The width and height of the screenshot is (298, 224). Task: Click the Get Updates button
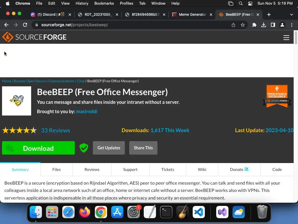tap(109, 148)
